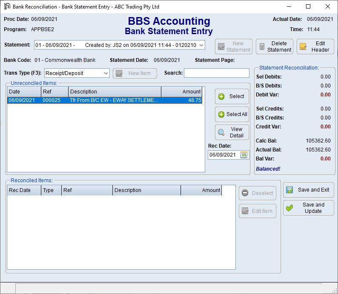This screenshot has width=338, height=294.
Task: Expand the Statement dropdown list
Action: pyautogui.click(x=201, y=45)
